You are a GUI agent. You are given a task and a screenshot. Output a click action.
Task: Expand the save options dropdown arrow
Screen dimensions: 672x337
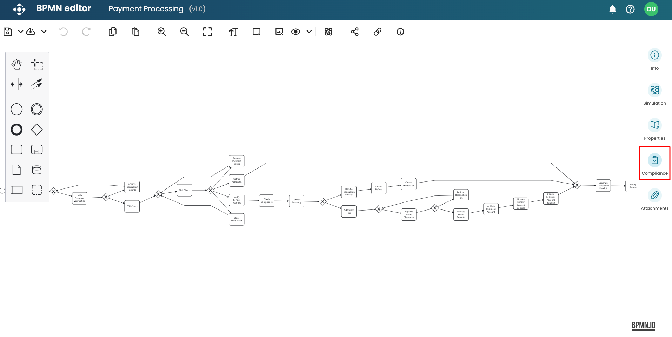point(21,32)
